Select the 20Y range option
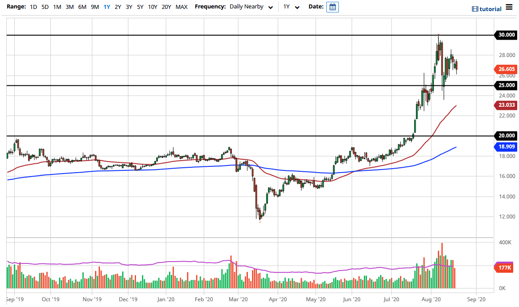519x307 pixels. 166,7
